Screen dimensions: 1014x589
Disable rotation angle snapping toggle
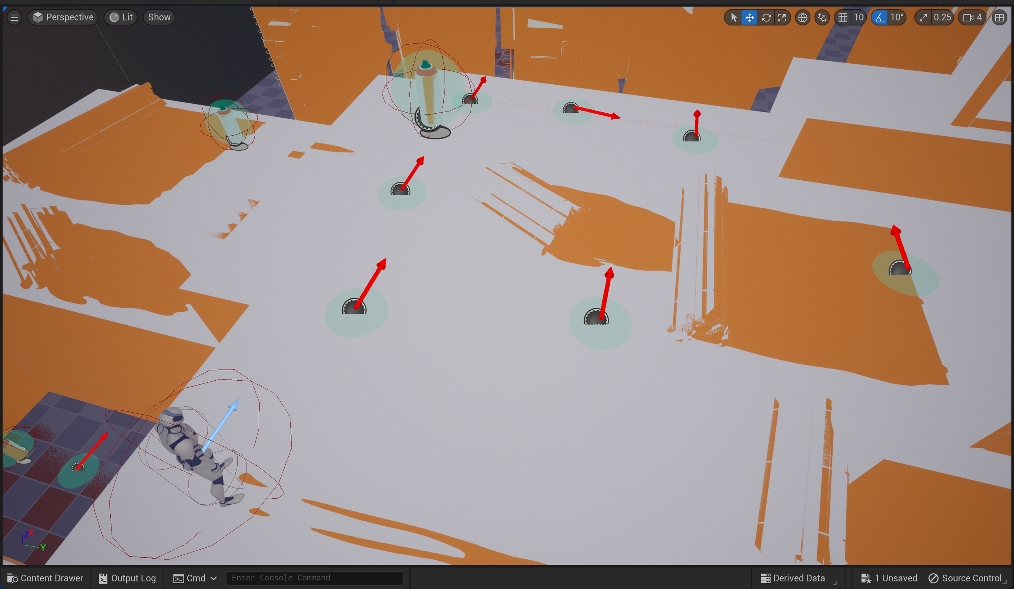[x=879, y=17]
